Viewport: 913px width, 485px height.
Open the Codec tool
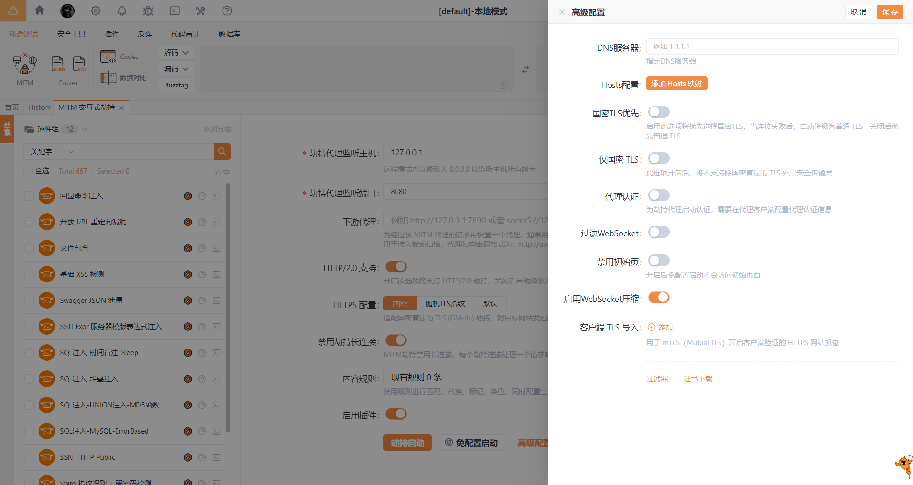point(120,57)
